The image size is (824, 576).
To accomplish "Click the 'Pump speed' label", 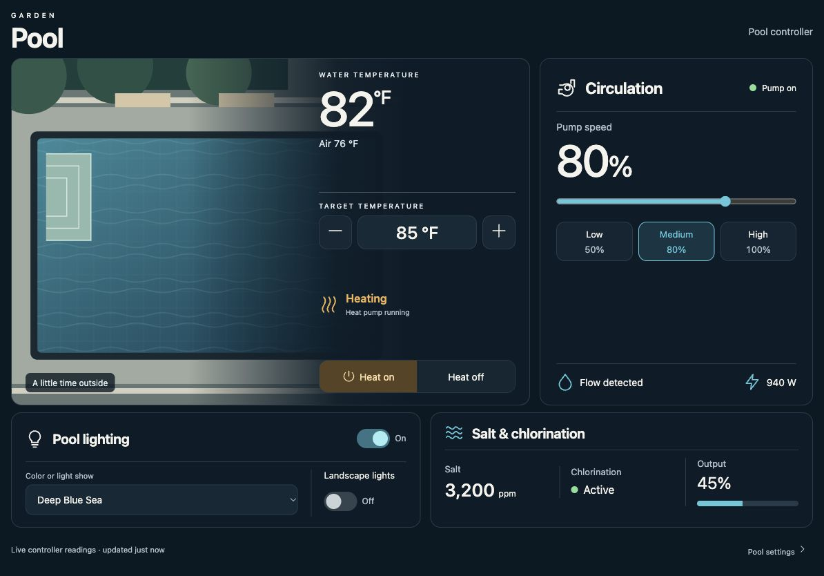I will [584, 127].
